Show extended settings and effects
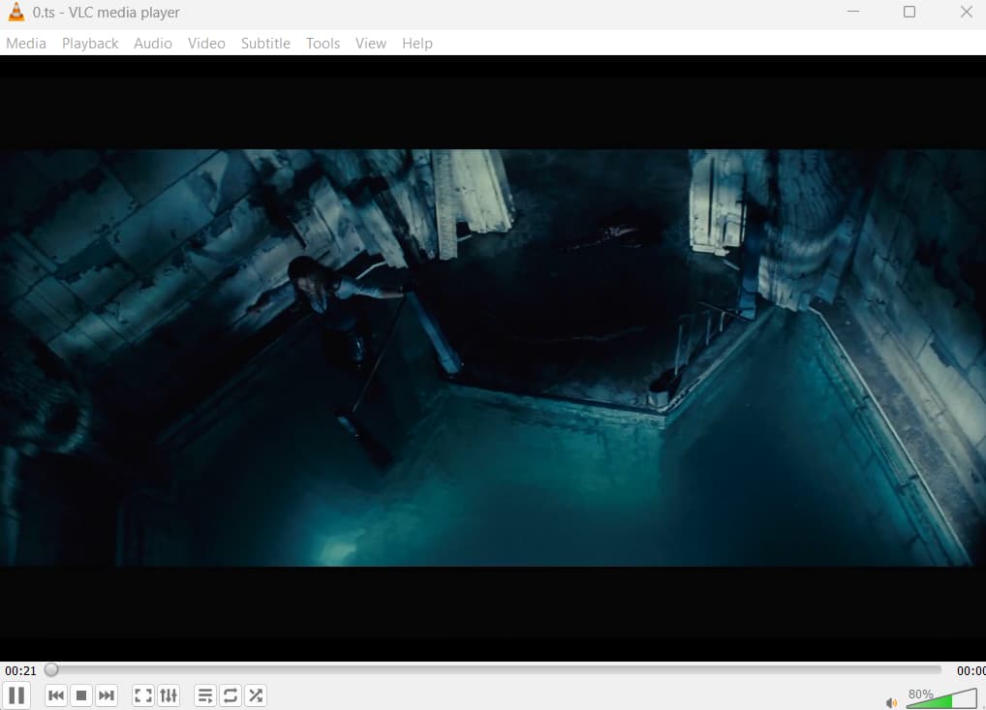 pyautogui.click(x=169, y=695)
